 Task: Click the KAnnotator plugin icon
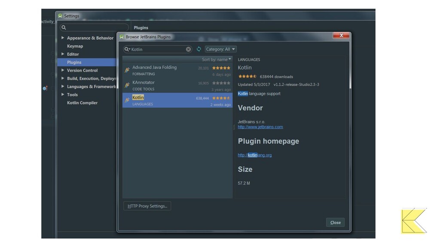[127, 85]
